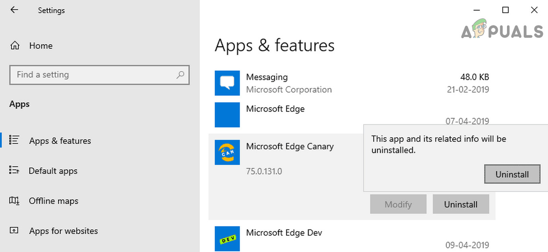The height and width of the screenshot is (252, 548).
Task: Click the Home icon in sidebar
Action: 15,46
